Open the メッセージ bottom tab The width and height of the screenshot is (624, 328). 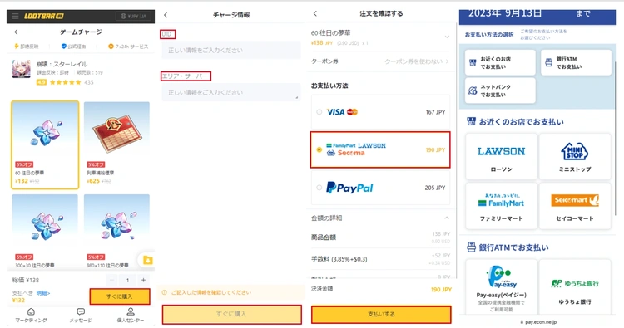coord(81,316)
